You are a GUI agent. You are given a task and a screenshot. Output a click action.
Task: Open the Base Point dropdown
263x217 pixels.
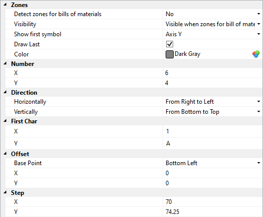click(x=258, y=163)
